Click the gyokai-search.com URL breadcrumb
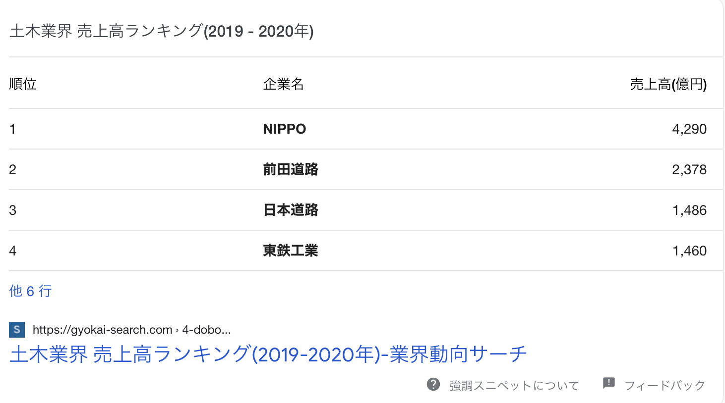 pyautogui.click(x=132, y=330)
